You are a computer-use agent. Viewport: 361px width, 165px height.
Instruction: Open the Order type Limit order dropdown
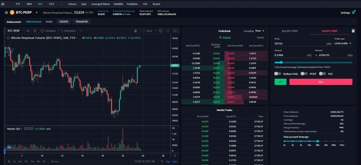tap(343, 43)
